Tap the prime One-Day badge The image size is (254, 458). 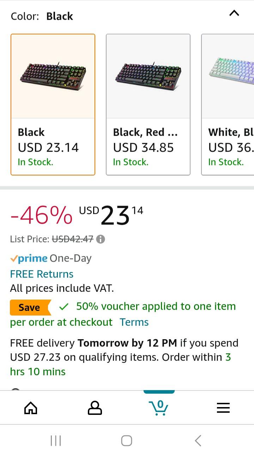[51, 259]
